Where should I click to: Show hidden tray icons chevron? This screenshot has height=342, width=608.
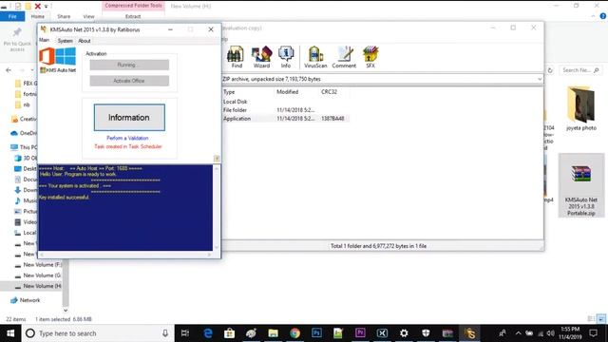coord(518,333)
